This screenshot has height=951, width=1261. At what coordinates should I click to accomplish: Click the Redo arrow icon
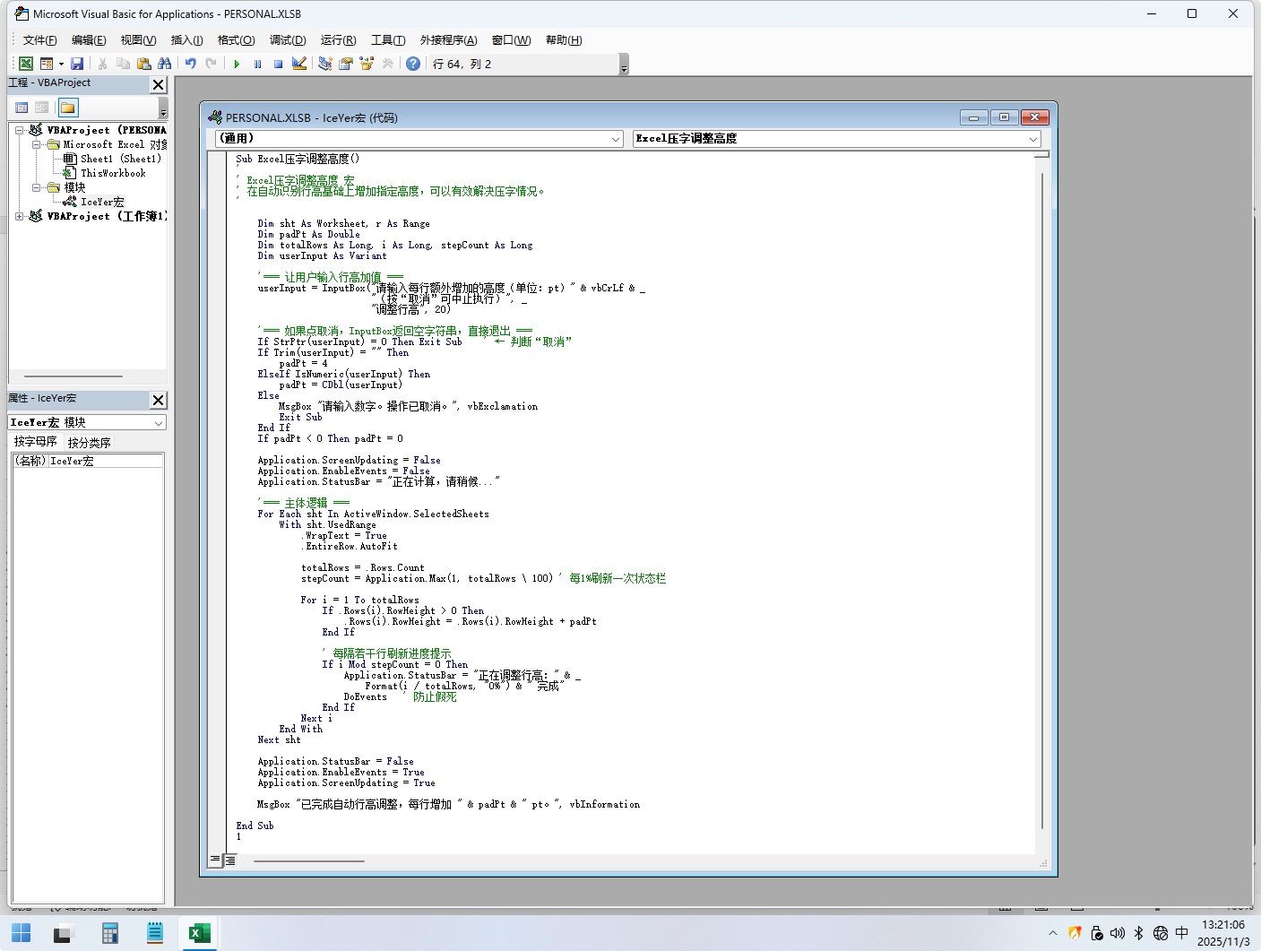click(x=211, y=64)
